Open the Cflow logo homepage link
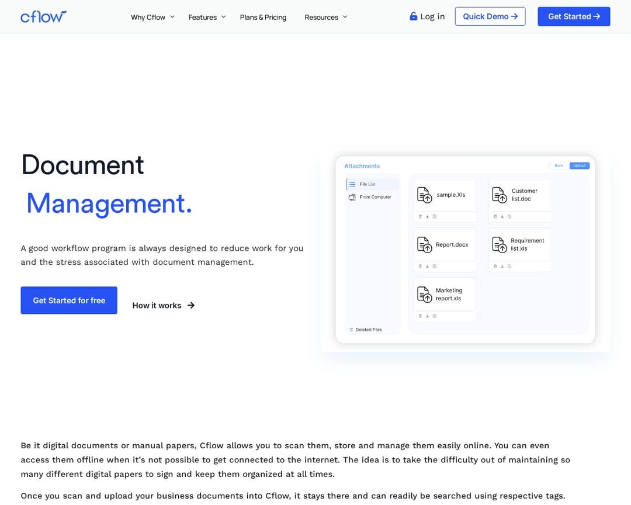Screen dimensions: 631x505 (x=43, y=16)
